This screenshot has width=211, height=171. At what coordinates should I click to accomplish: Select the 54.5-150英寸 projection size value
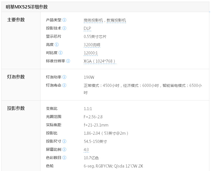pyautogui.click(x=95, y=141)
